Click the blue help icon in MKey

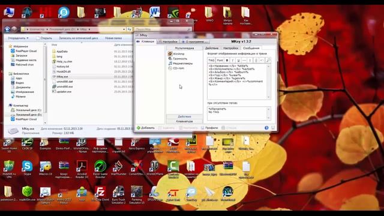(266, 128)
